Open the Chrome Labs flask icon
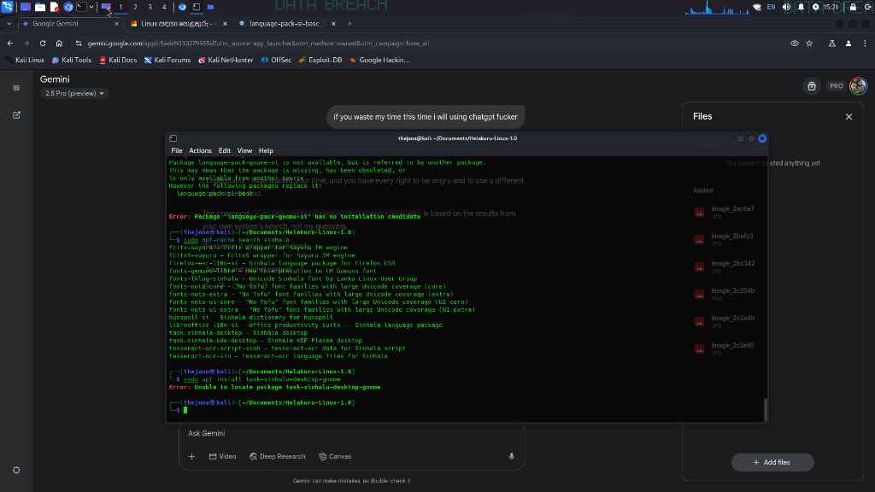The height and width of the screenshot is (492, 875). coord(832,44)
